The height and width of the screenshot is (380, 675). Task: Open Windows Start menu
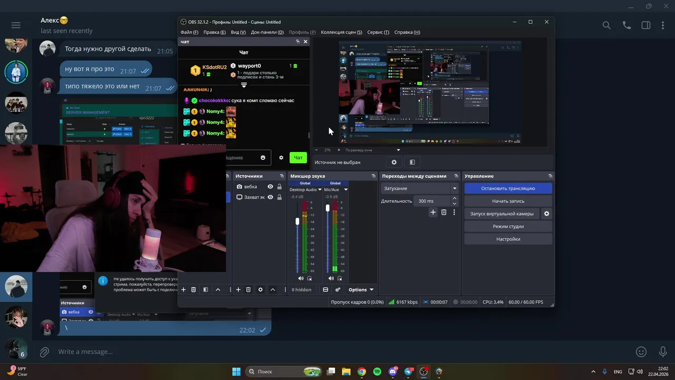coord(236,372)
